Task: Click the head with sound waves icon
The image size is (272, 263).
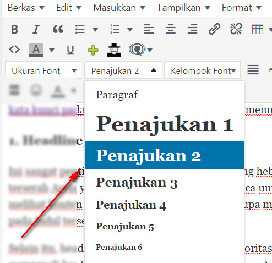Action: (x=137, y=50)
